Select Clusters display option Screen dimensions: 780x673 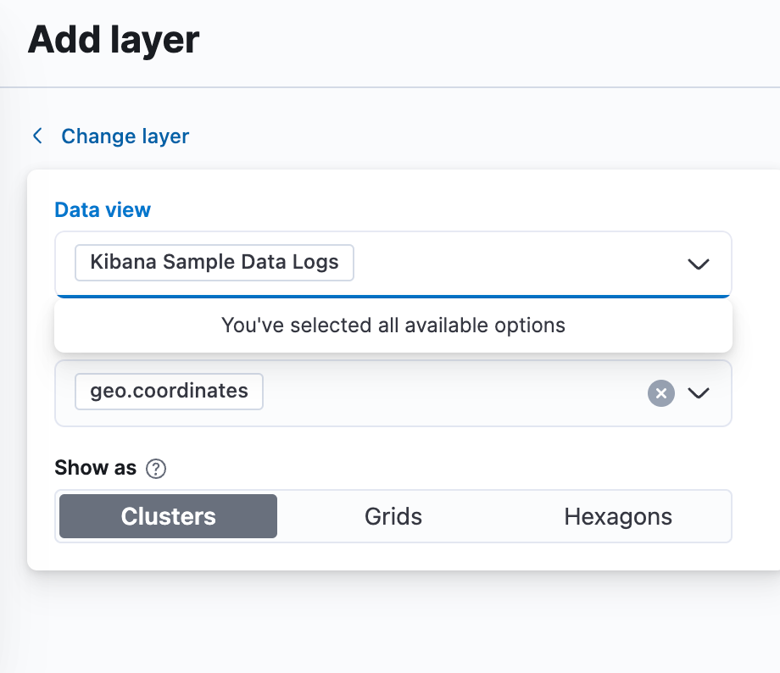tap(168, 516)
